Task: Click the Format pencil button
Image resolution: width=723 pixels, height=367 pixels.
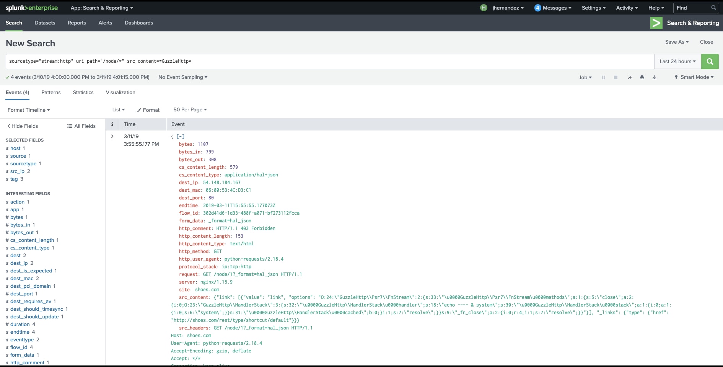Action: pyautogui.click(x=148, y=110)
